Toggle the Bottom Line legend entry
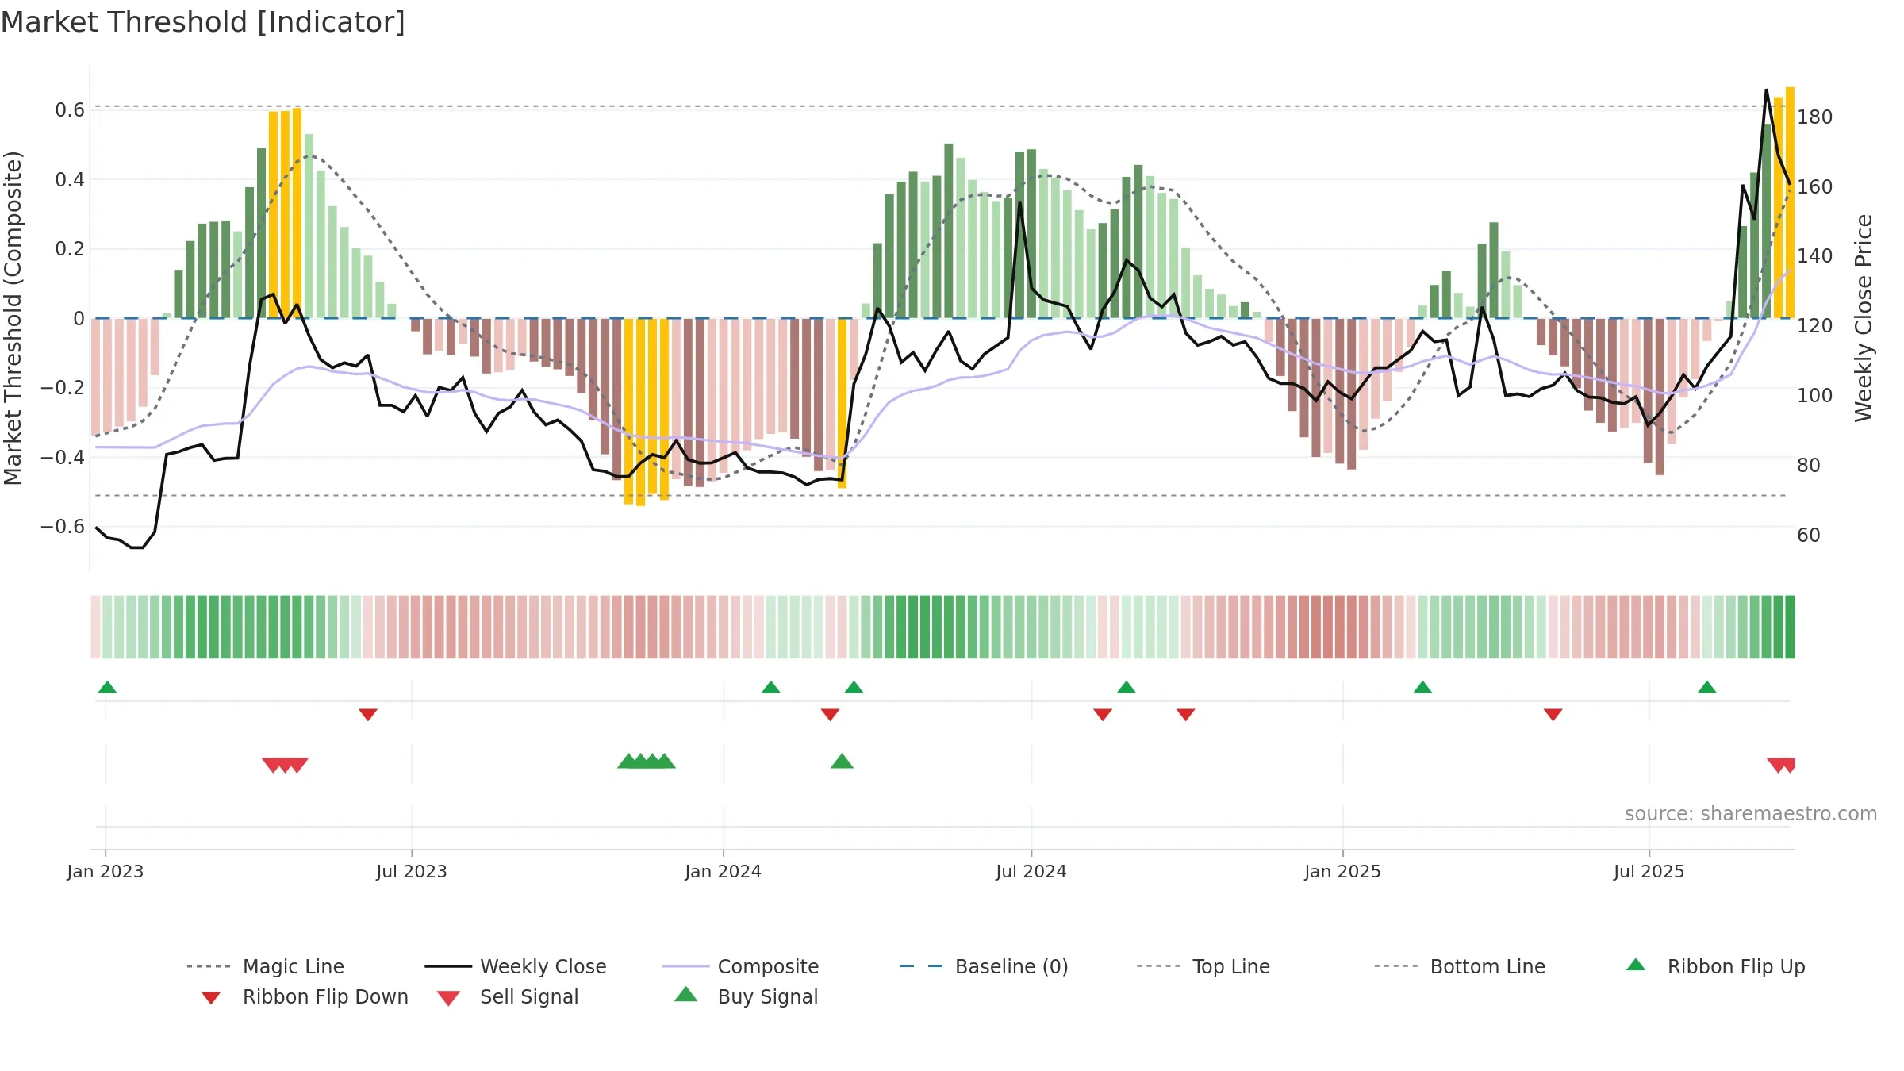 click(x=1460, y=966)
